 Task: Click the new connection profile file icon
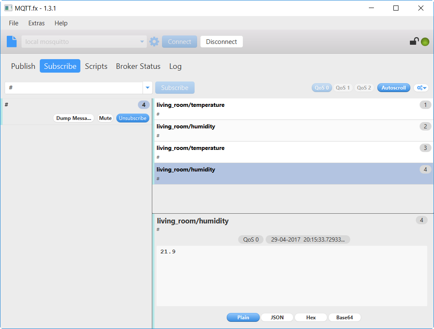(x=11, y=42)
